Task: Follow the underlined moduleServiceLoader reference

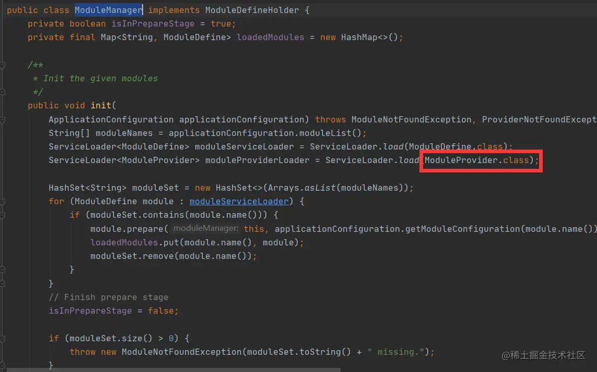Action: pos(239,202)
